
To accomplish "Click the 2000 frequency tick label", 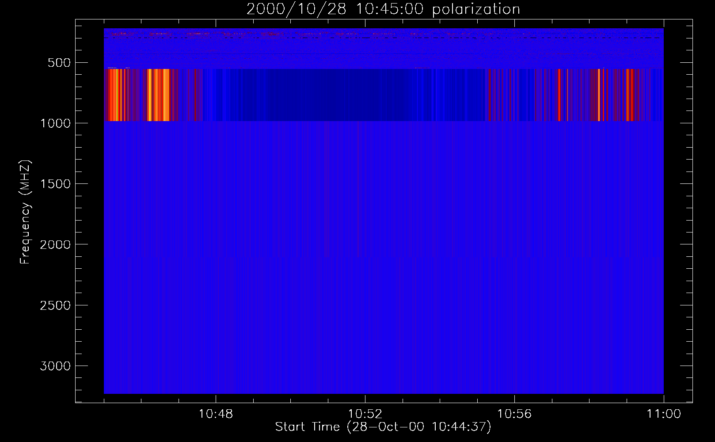I will pos(55,244).
